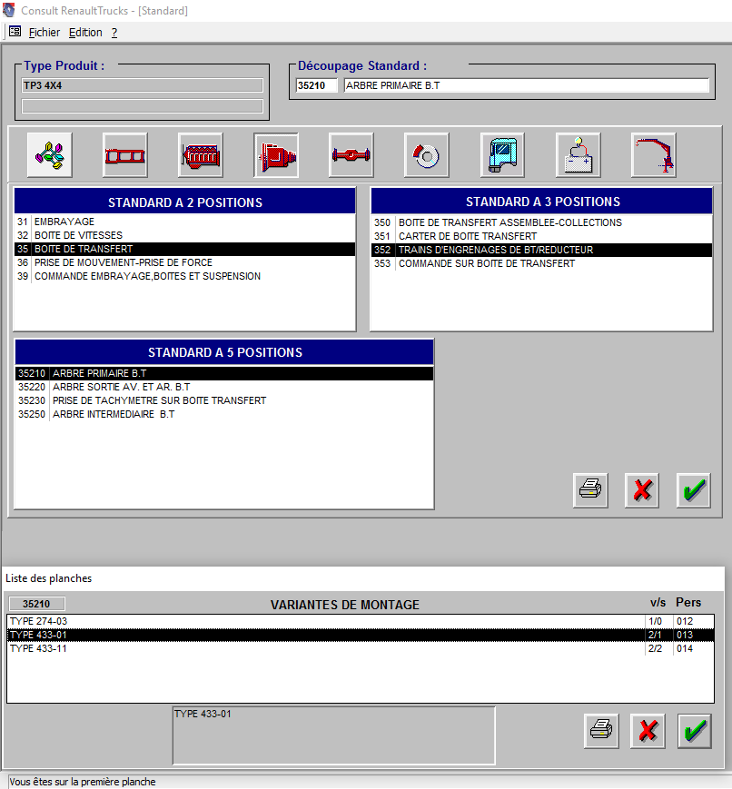Select the battery electrical category icon
The width and height of the screenshot is (732, 789).
(x=578, y=155)
